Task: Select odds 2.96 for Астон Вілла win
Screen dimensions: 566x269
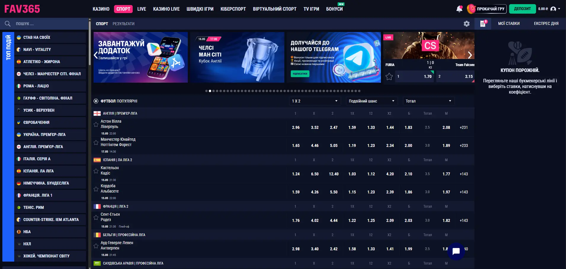Action: (296, 127)
